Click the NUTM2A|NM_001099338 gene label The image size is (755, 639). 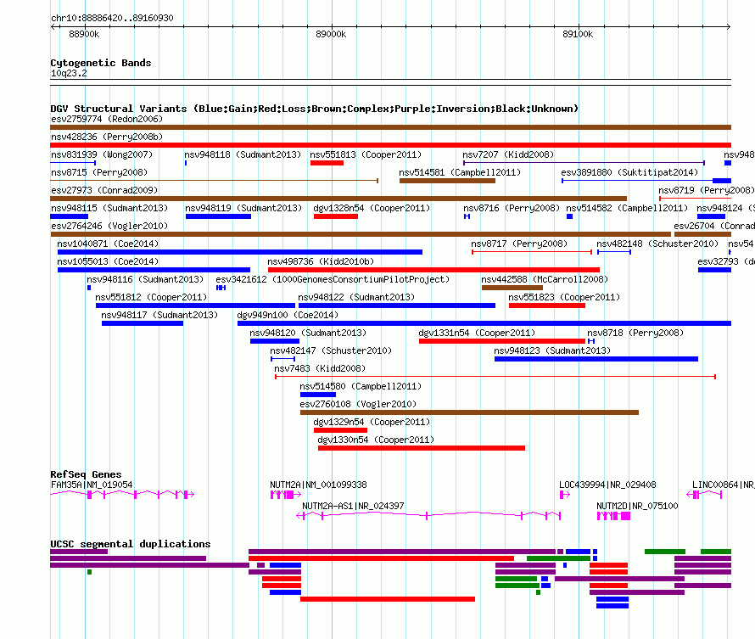[x=318, y=485]
